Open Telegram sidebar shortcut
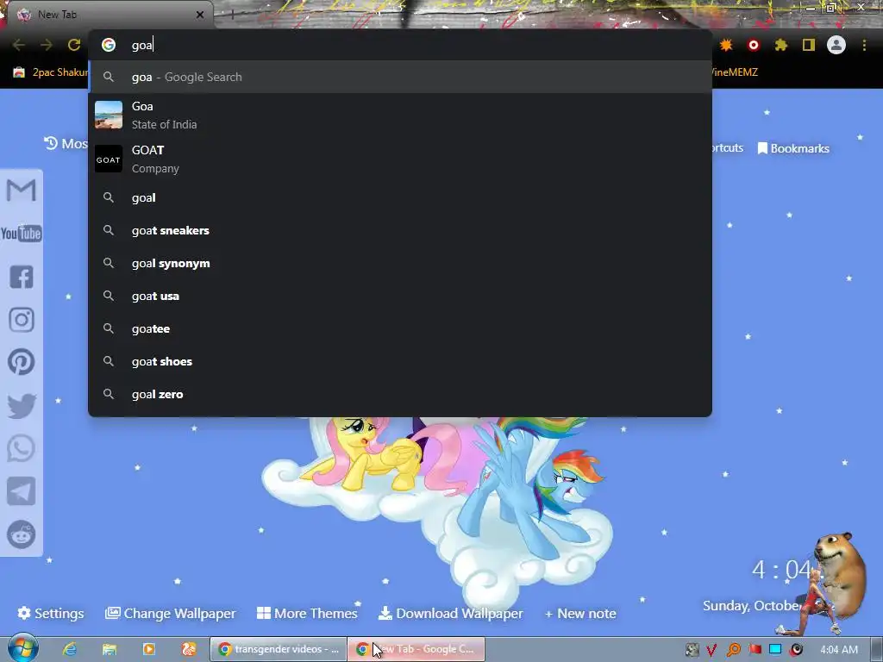This screenshot has height=662, width=883. coord(21,491)
